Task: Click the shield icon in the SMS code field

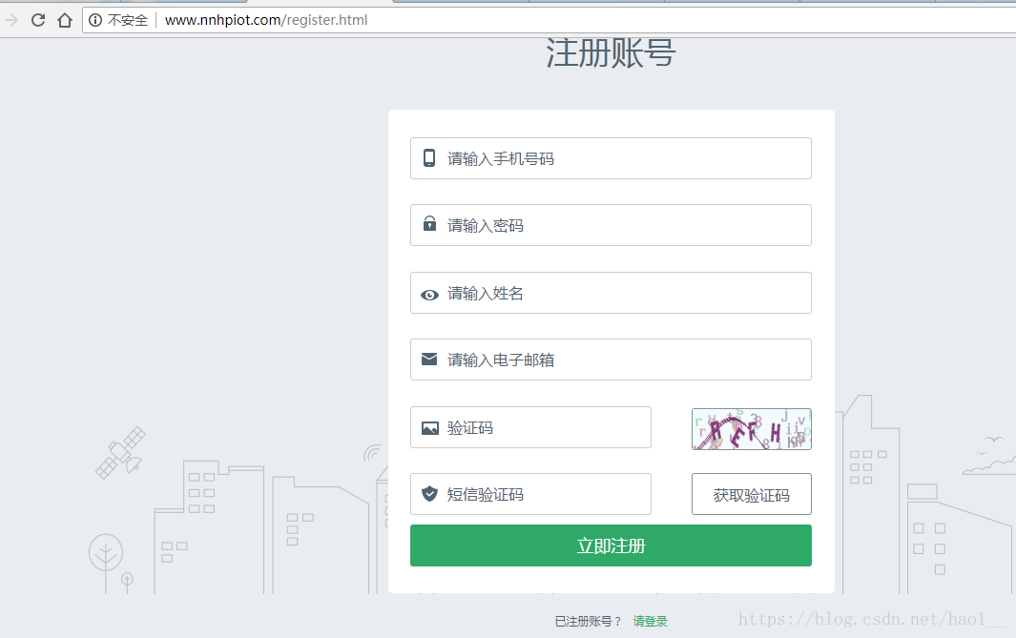Action: [x=427, y=494]
